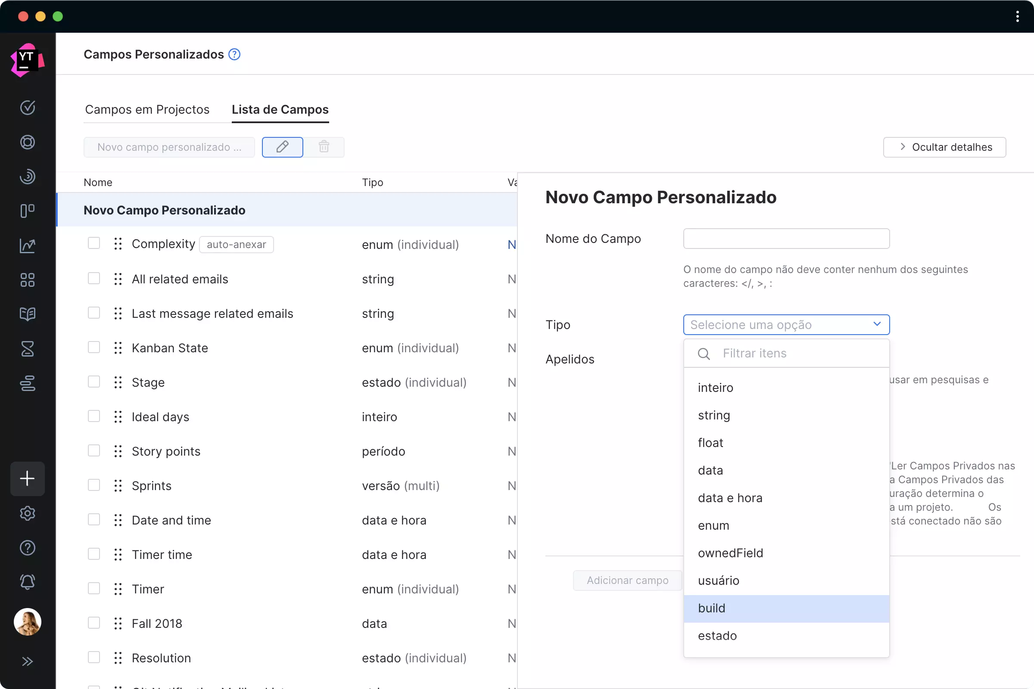The width and height of the screenshot is (1034, 689).
Task: Collapse the Tipo dropdown via chevron
Action: point(877,324)
